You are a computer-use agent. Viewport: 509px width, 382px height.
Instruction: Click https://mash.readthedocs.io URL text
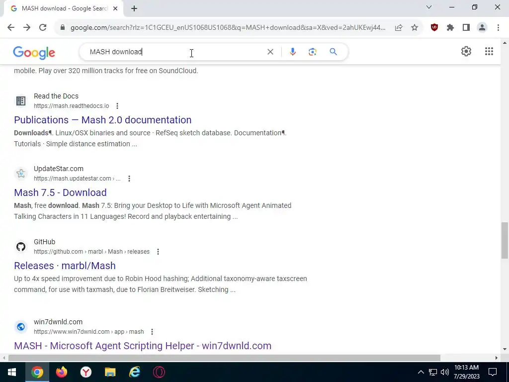(72, 106)
